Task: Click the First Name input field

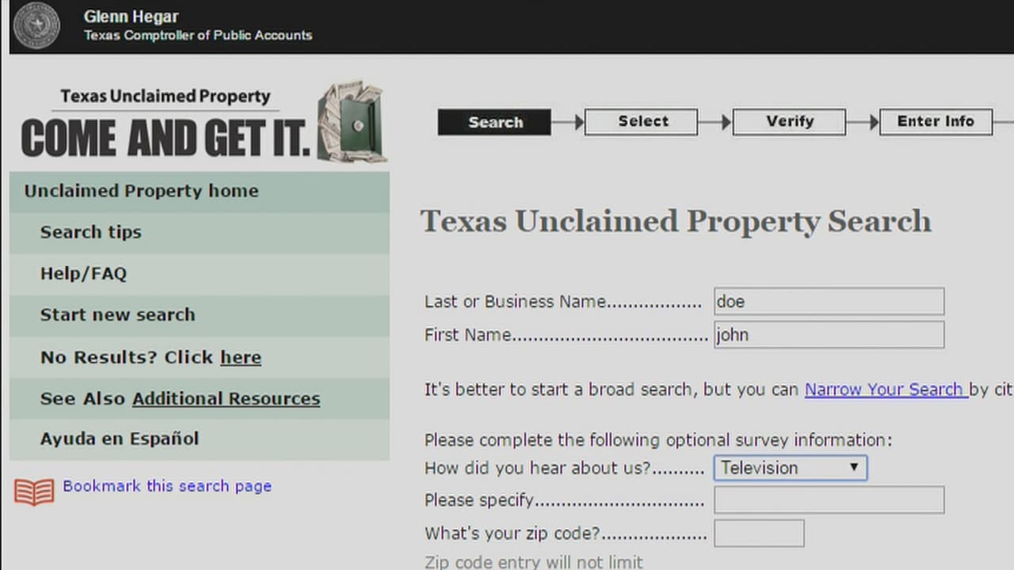Action: (829, 335)
